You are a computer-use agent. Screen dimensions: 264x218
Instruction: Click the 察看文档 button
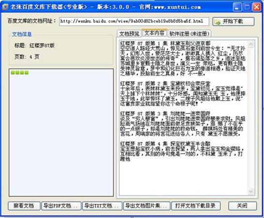click(24, 206)
